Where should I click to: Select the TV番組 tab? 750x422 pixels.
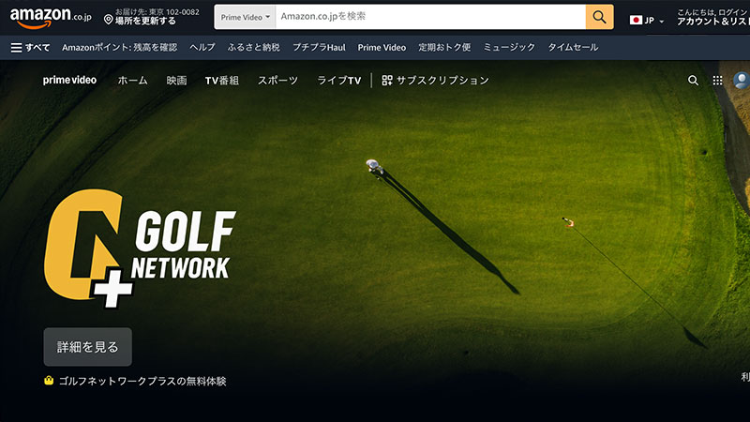point(222,81)
